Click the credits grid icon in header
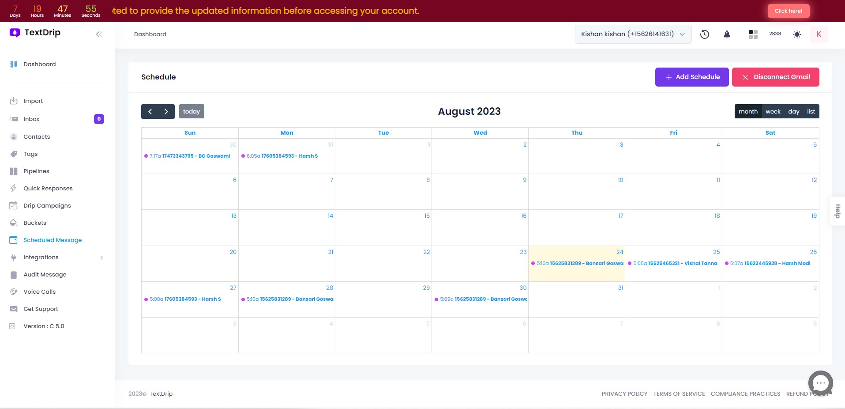This screenshot has width=845, height=409. [753, 34]
